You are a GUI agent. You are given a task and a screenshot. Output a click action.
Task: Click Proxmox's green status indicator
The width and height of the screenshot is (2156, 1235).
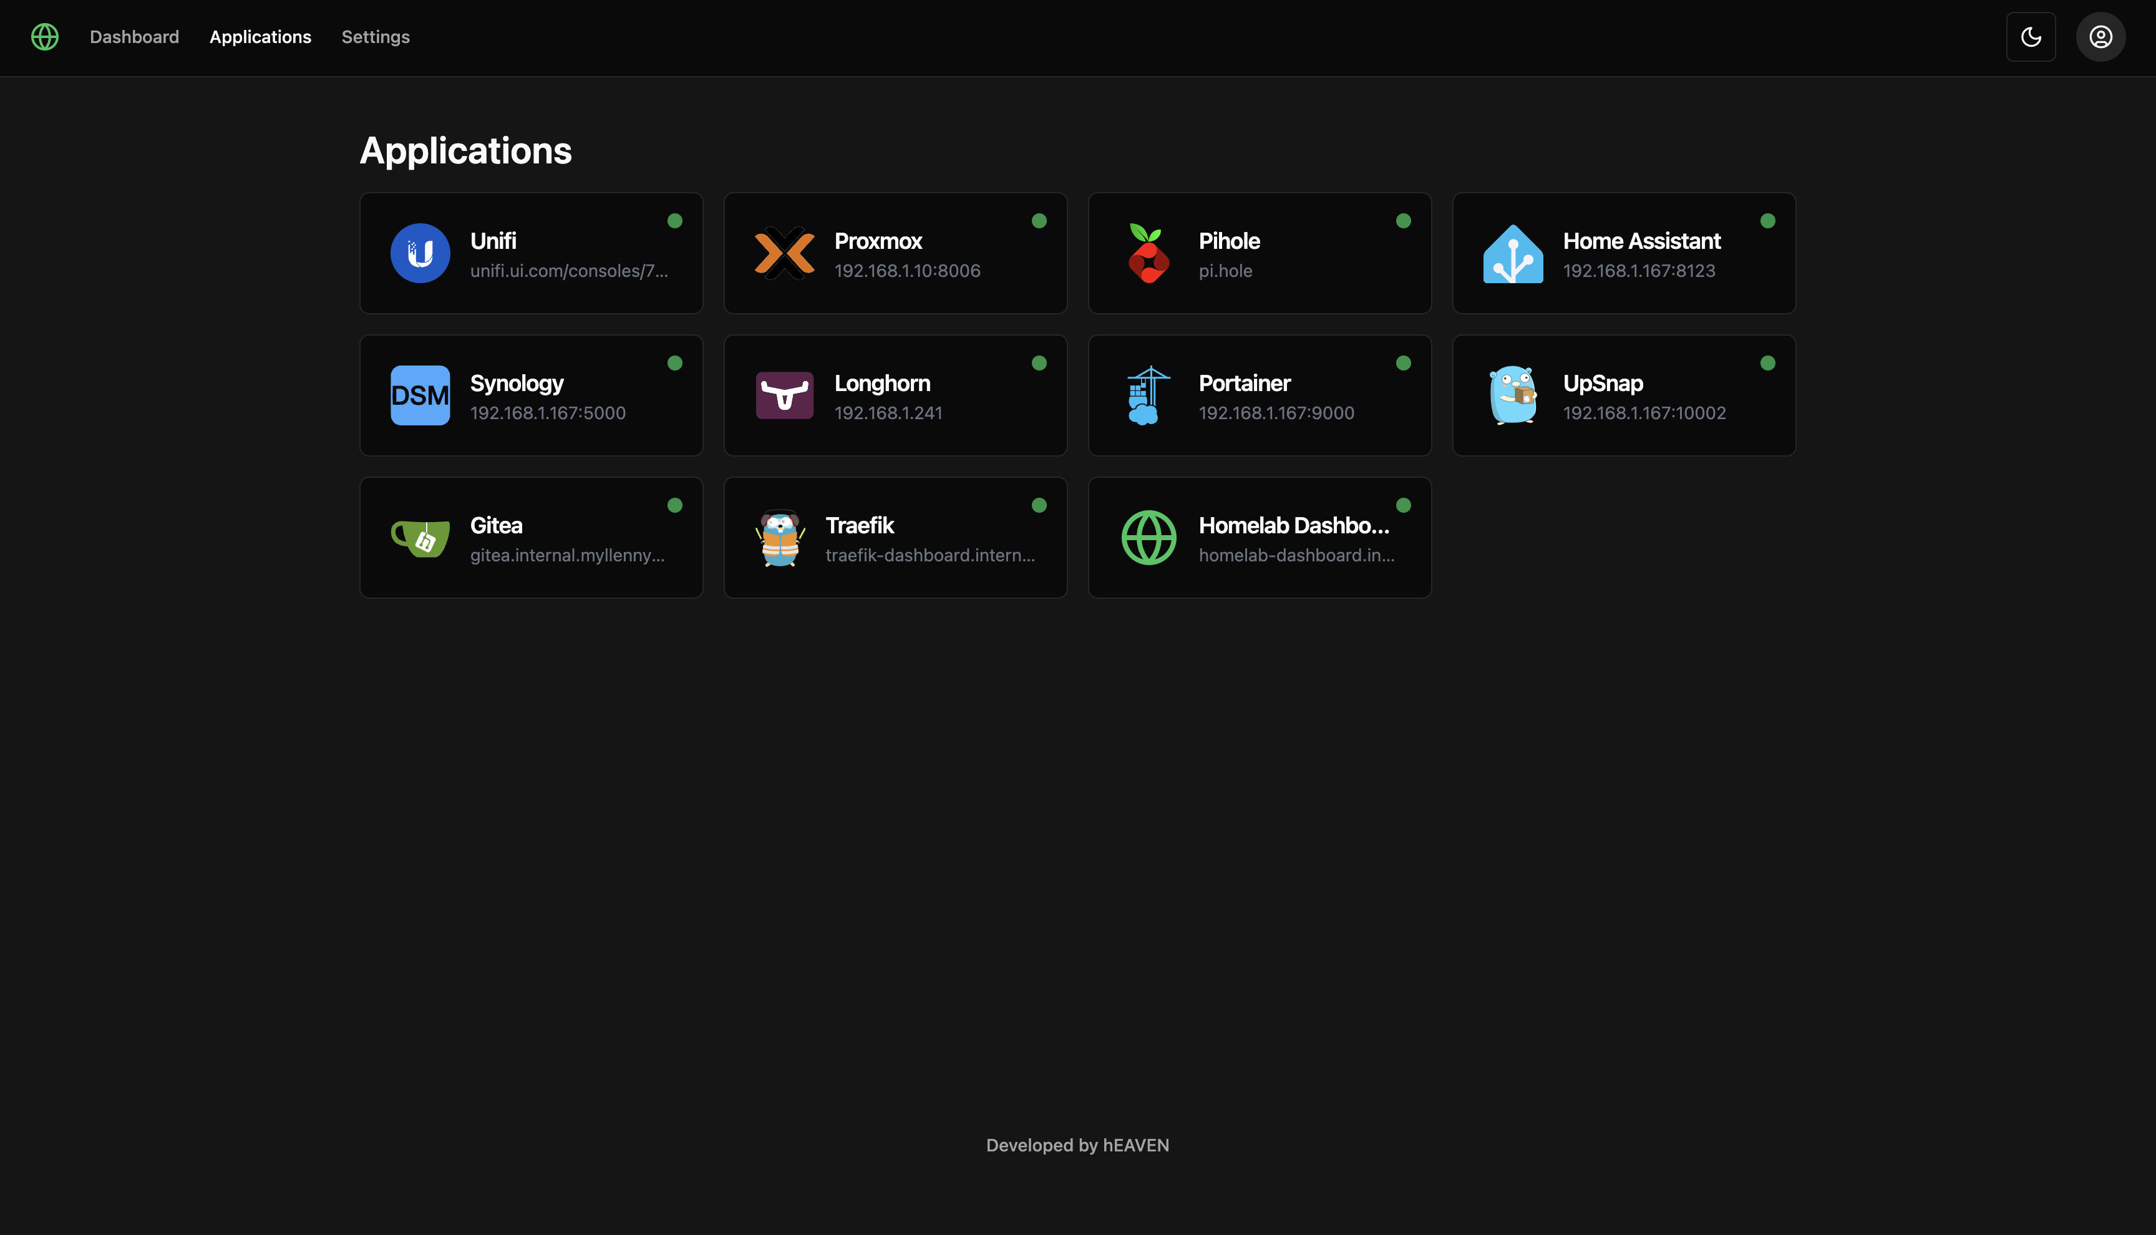pyautogui.click(x=1040, y=221)
